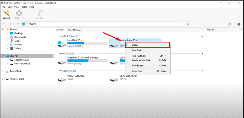Expand the Desktop tree node
The height and width of the screenshot is (118, 244).
click(x=7, y=33)
